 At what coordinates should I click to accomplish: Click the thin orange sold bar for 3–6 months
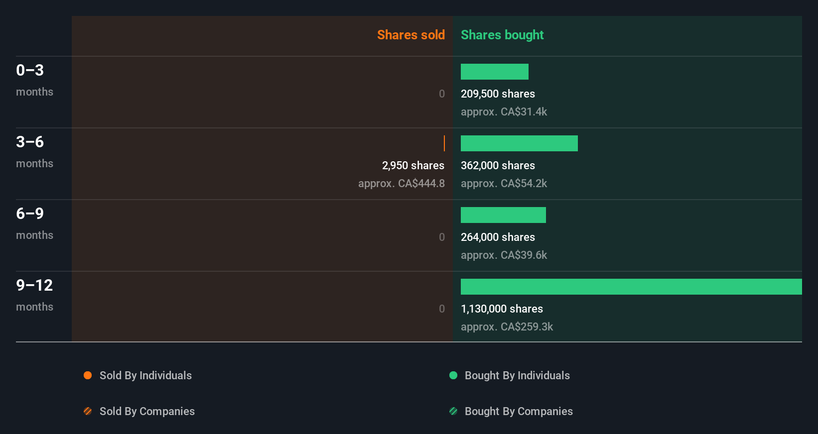click(444, 143)
